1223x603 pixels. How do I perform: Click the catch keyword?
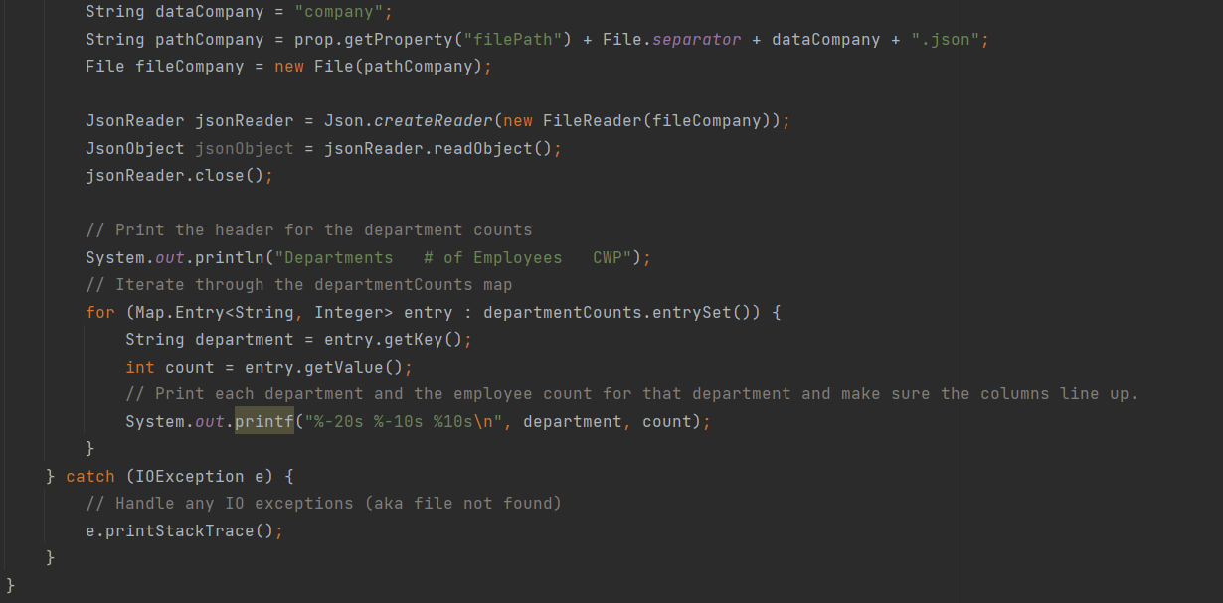[x=90, y=477]
